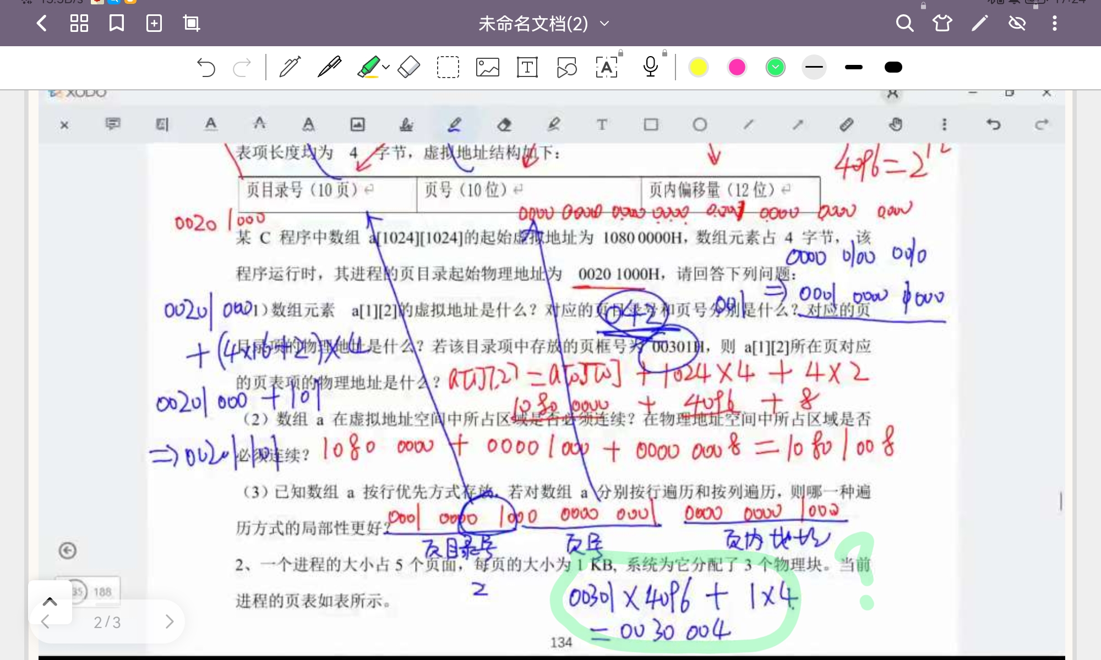Viewport: 1101px width, 660px height.
Task: Activate the lasso selection tool
Action: [448, 67]
